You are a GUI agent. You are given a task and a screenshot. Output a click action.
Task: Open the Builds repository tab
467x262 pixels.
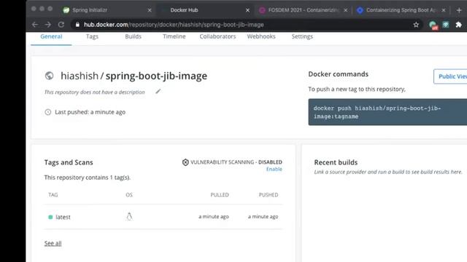(x=133, y=36)
